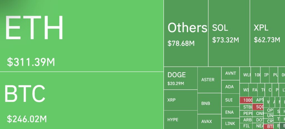Click the AVNT tile
This screenshot has width=285, height=129.
(230, 73)
